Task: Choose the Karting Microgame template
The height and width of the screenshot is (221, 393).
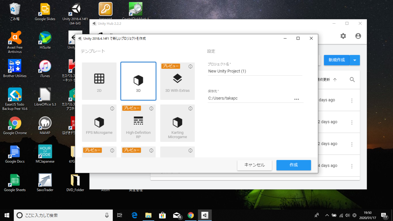Action: point(178,123)
